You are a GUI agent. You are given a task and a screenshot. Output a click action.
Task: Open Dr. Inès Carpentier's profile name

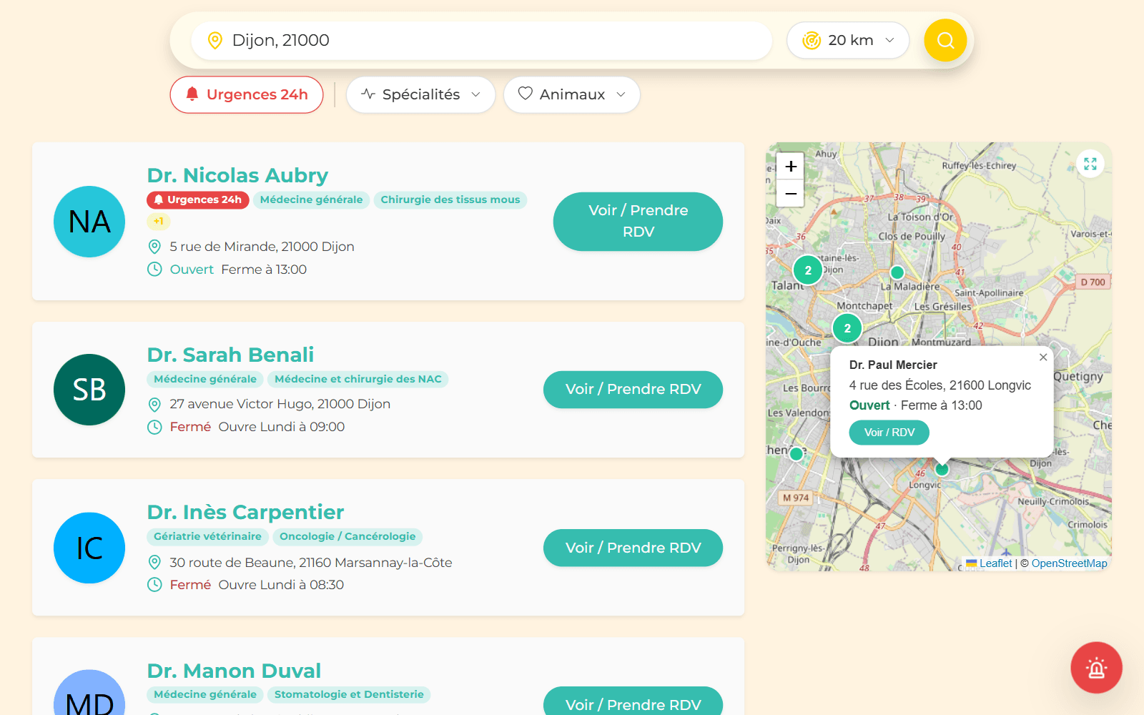coord(245,513)
